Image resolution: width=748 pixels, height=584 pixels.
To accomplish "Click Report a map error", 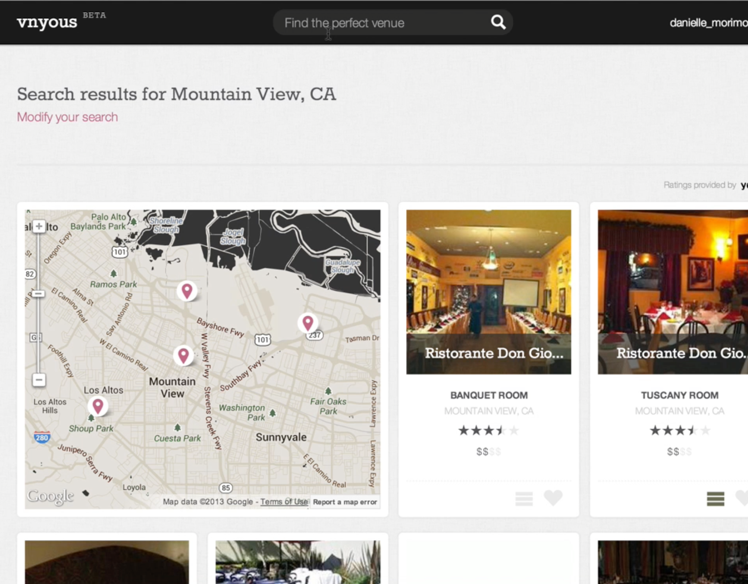I will [345, 502].
